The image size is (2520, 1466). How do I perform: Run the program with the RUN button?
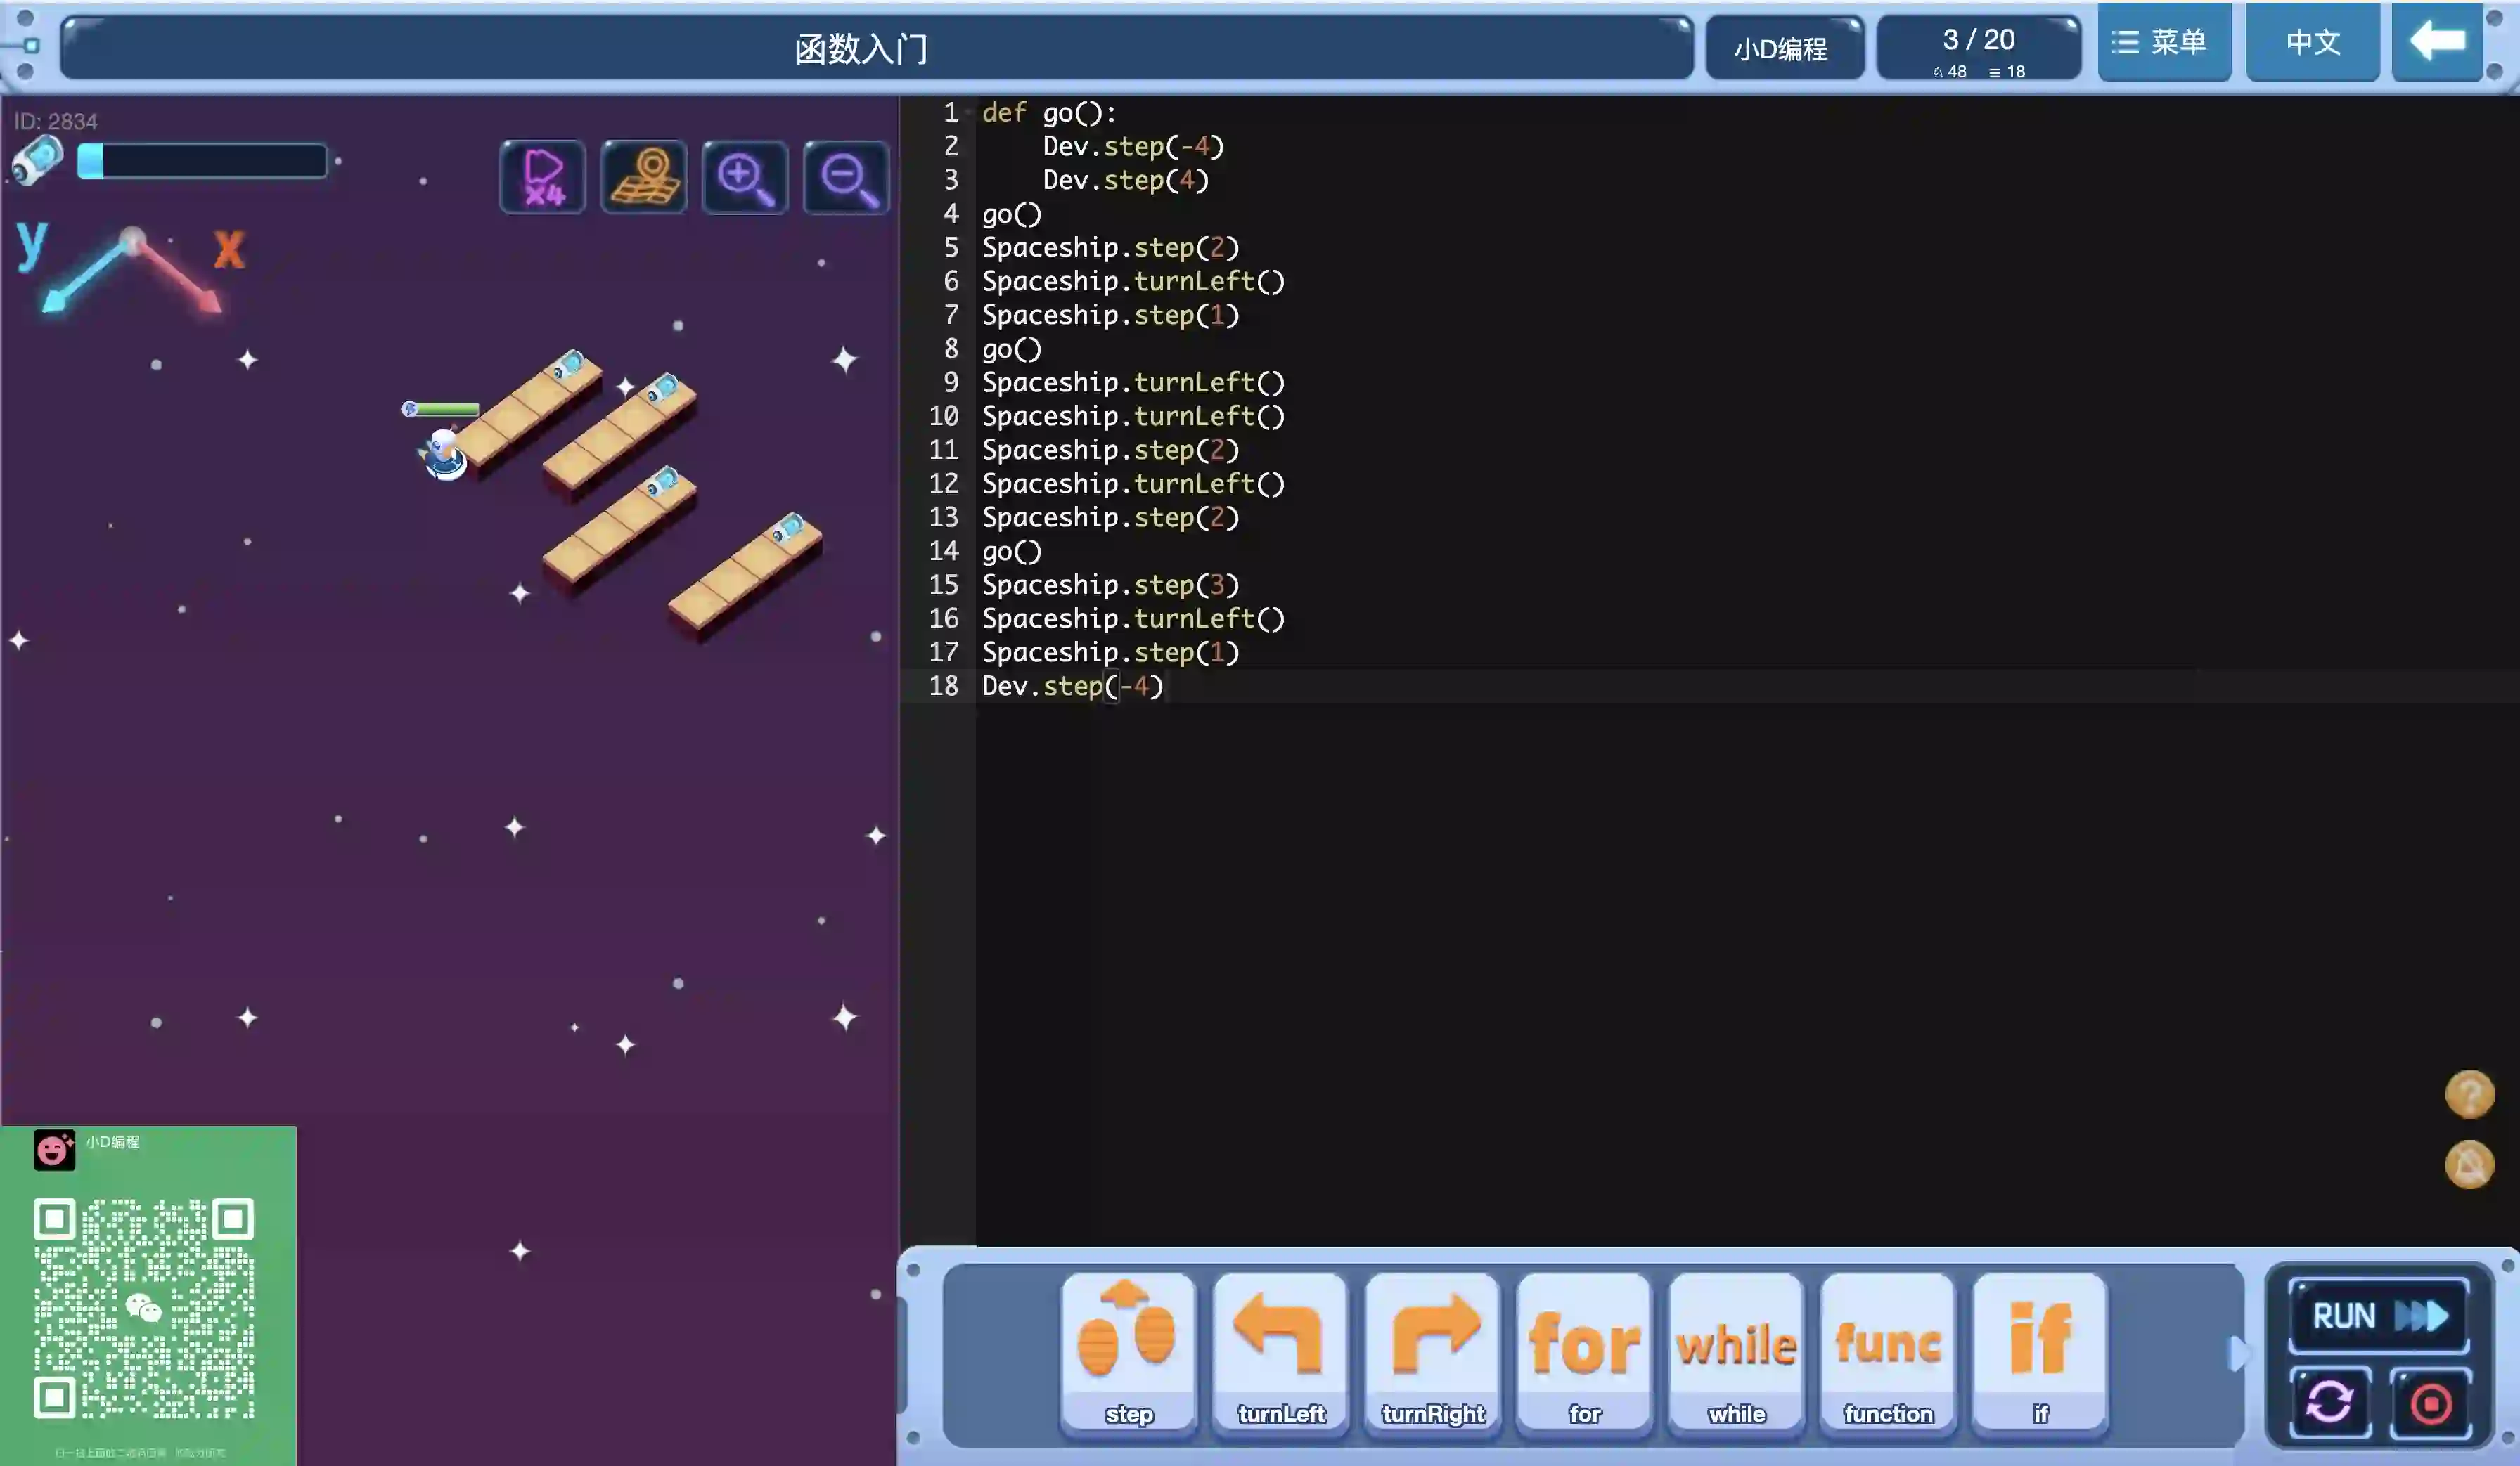(x=2378, y=1315)
